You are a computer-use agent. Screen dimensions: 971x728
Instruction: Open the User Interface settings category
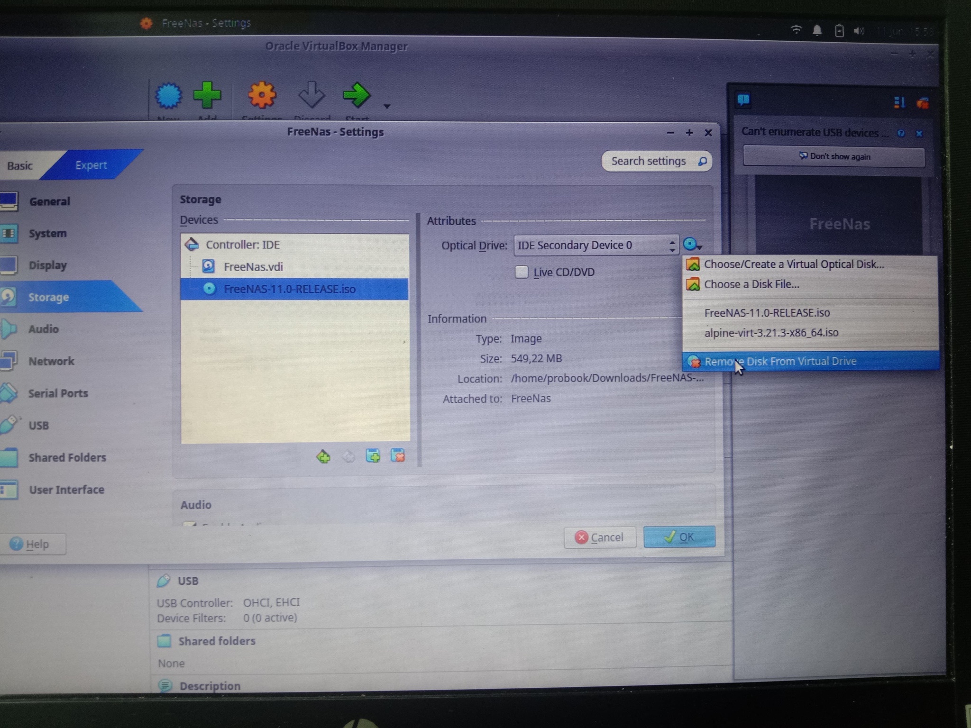(66, 490)
